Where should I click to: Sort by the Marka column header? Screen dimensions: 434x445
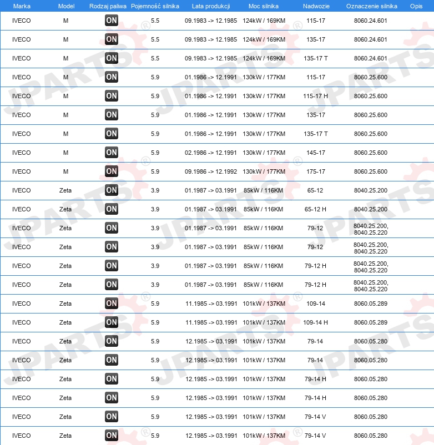pos(22,6)
